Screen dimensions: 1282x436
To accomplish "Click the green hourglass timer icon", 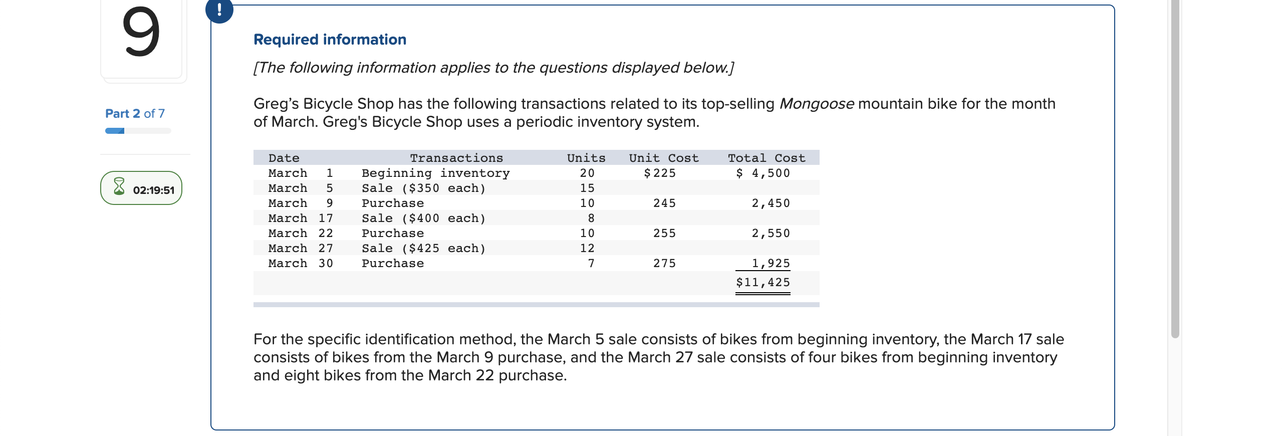I will pyautogui.click(x=118, y=187).
